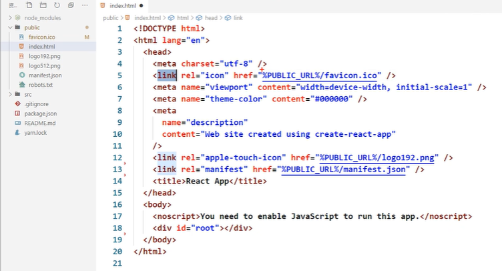Switch to the index.html editor tab
This screenshot has height=271, width=502.
click(123, 6)
